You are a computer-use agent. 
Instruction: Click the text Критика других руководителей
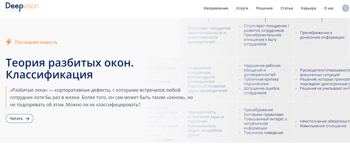click(x=201, y=79)
